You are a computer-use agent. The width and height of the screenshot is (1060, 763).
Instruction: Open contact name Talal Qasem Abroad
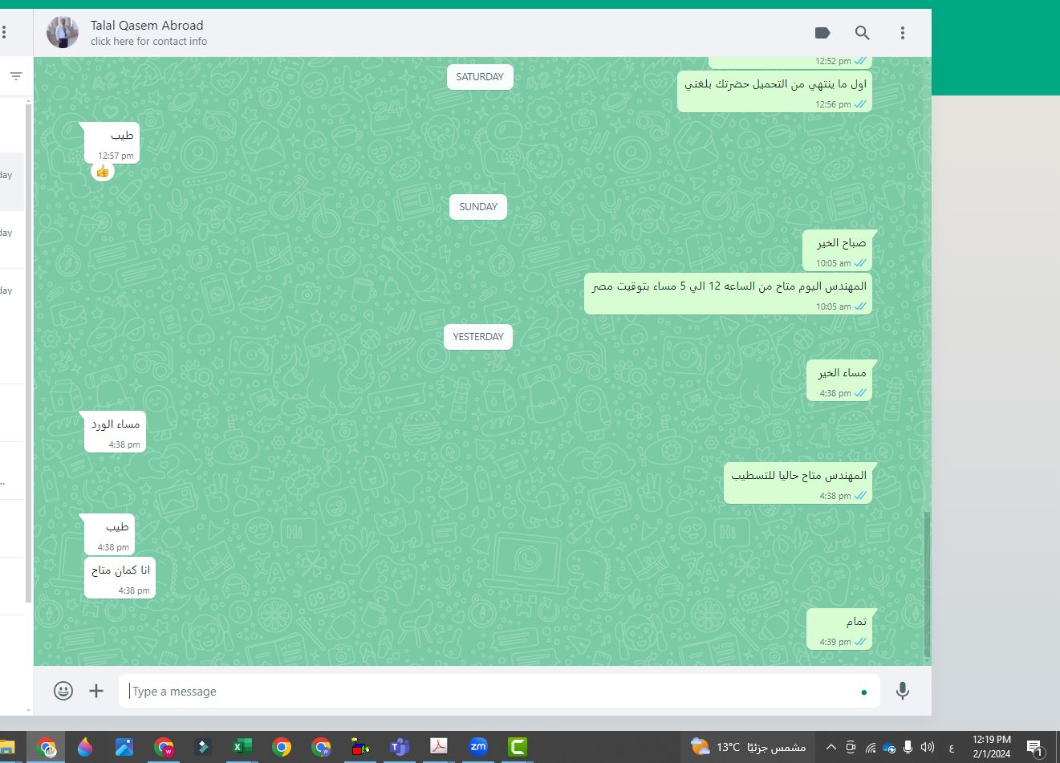click(x=147, y=25)
